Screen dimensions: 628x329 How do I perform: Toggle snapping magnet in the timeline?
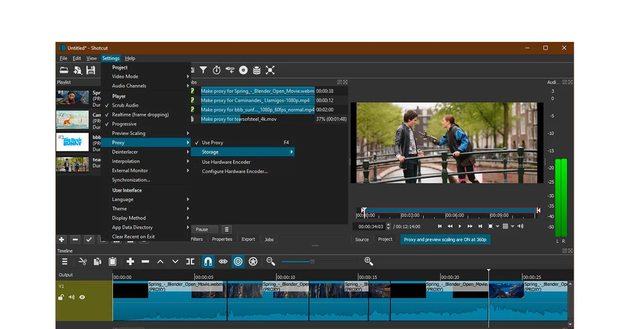(x=208, y=261)
